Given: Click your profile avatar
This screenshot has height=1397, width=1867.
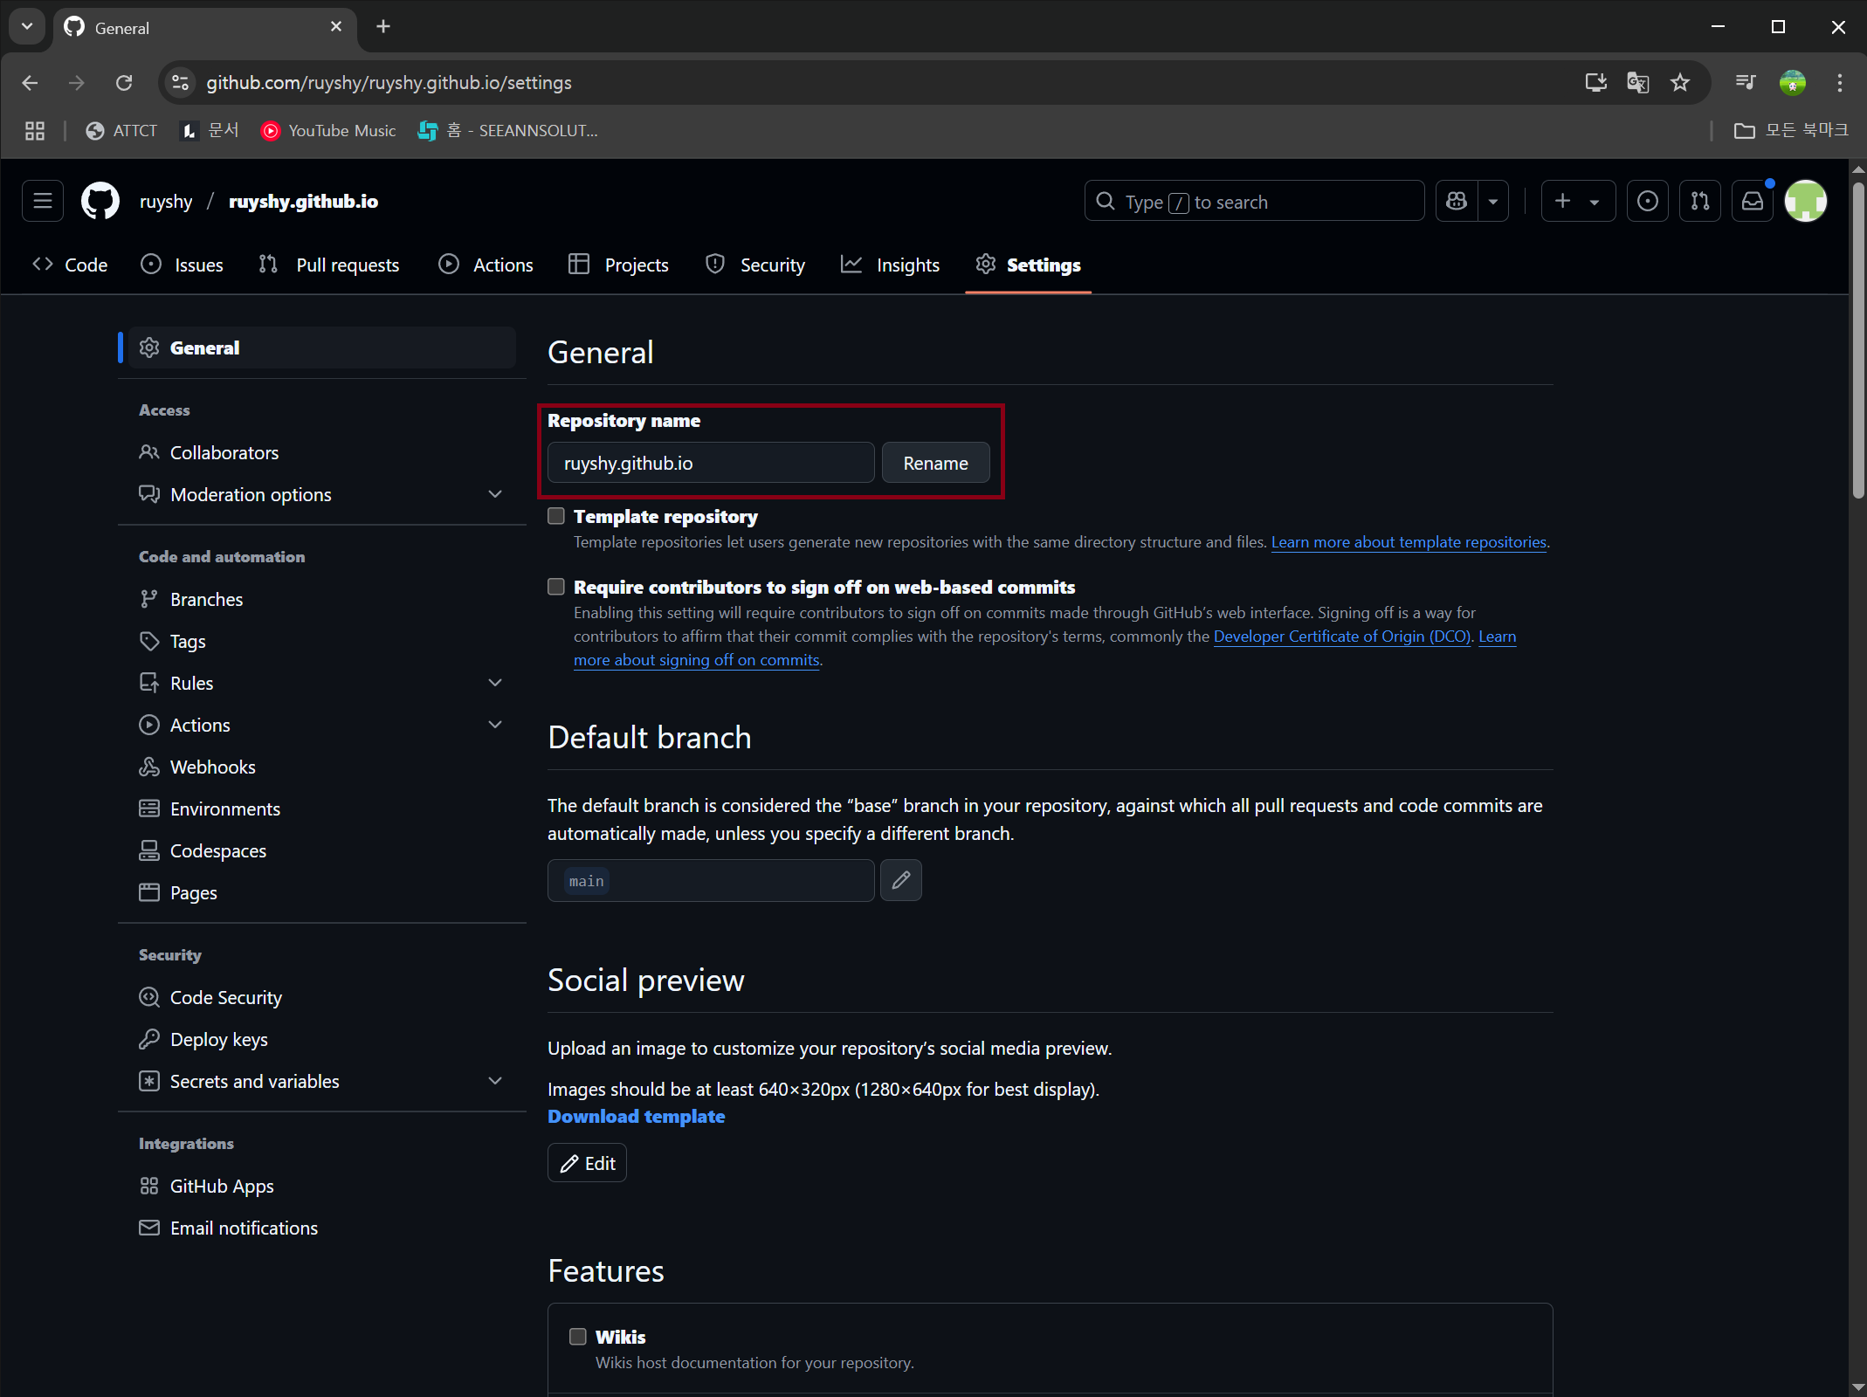Looking at the screenshot, I should tap(1806, 201).
